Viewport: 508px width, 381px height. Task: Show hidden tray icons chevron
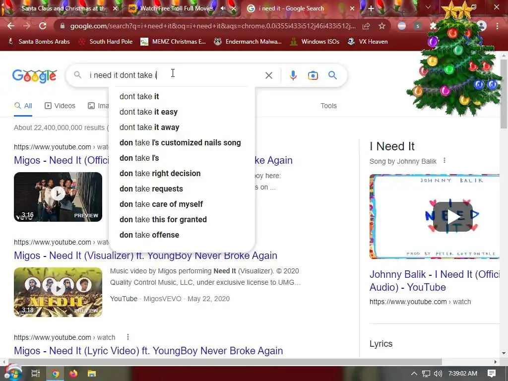[x=414, y=374]
